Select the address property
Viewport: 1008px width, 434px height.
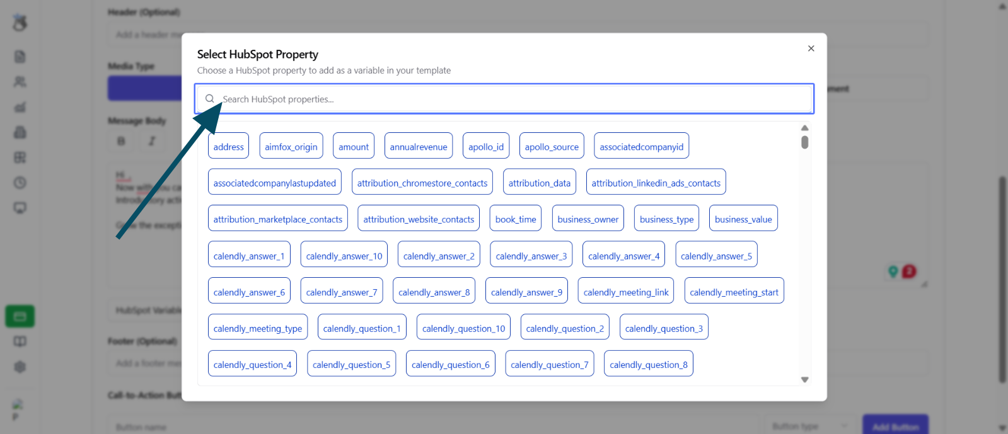point(228,146)
